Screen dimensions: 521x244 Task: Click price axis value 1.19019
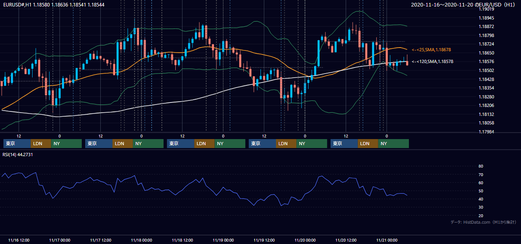pyautogui.click(x=486, y=9)
